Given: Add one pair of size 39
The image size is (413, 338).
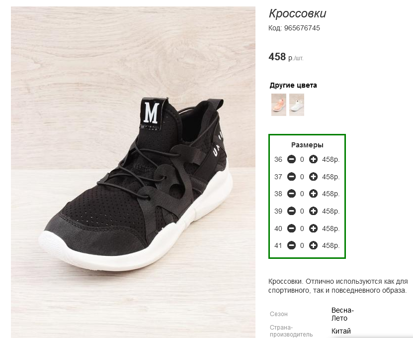Looking at the screenshot, I should 313,211.
